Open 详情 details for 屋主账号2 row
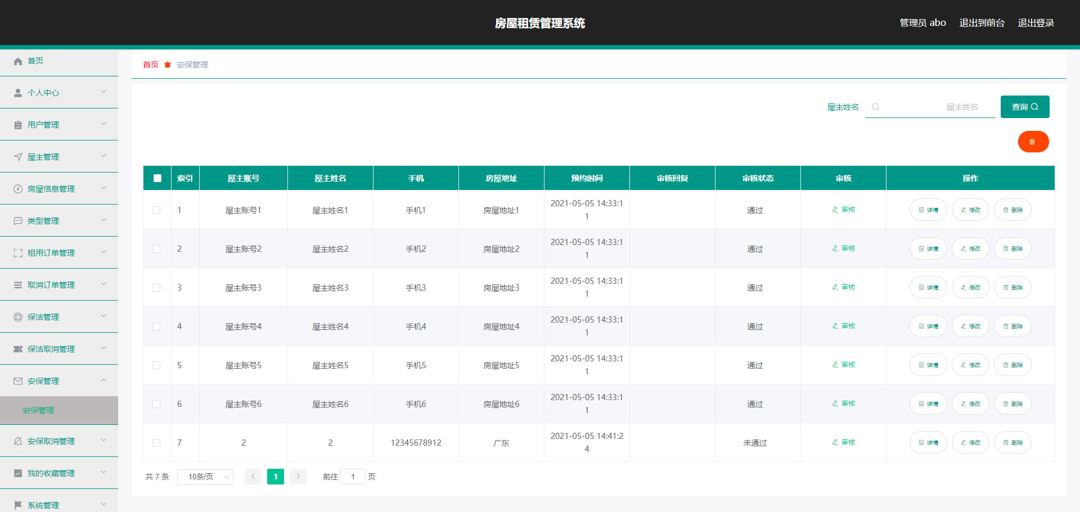This screenshot has width=1080, height=512. click(x=928, y=248)
